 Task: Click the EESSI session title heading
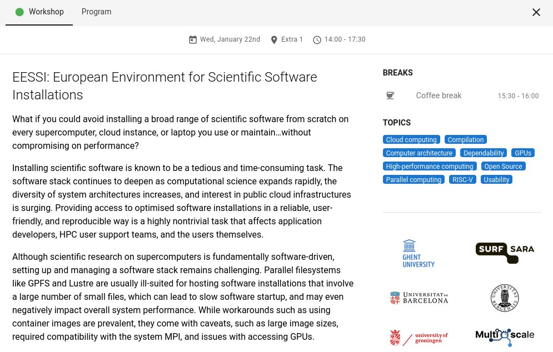coord(165,86)
